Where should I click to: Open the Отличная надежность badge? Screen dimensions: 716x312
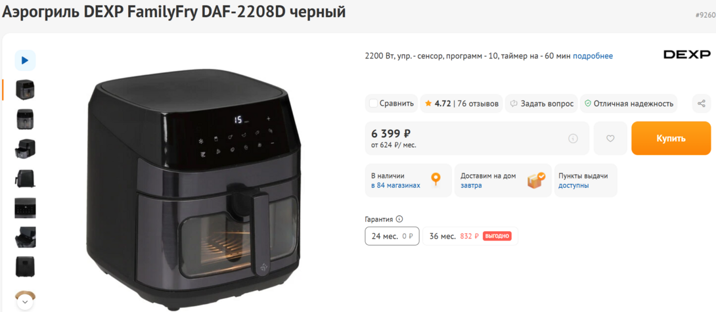629,104
